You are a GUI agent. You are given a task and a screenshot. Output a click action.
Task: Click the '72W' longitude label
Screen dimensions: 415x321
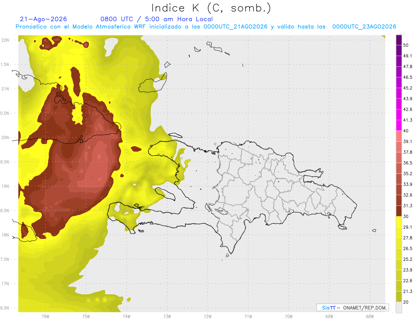207,316
